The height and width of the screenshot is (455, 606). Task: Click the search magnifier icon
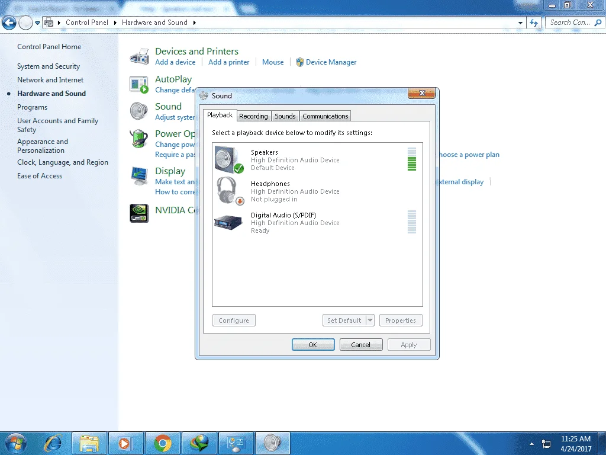[598, 23]
